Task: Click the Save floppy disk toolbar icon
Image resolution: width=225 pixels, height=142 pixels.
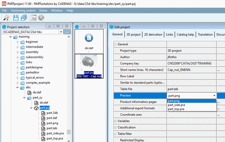Action: click(x=16, y=18)
